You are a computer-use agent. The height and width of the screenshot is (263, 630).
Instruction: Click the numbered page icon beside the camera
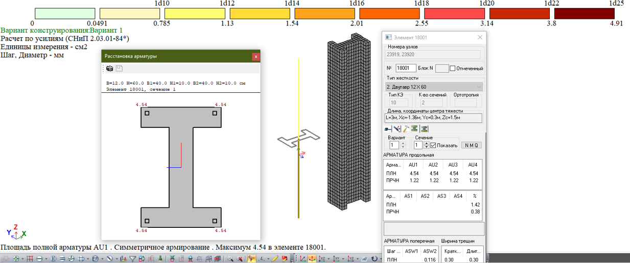point(119,68)
